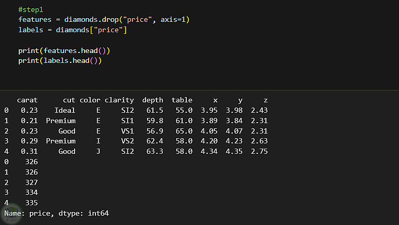Click the clarity column header in output
399x225 pixels.
coord(119,100)
